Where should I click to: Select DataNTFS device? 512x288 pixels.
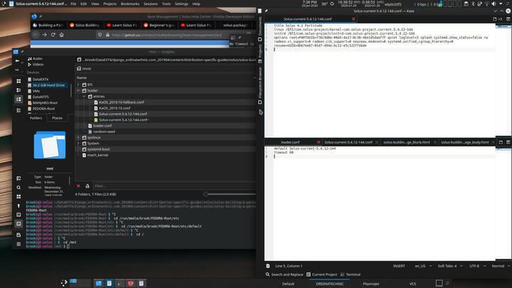tap(41, 97)
